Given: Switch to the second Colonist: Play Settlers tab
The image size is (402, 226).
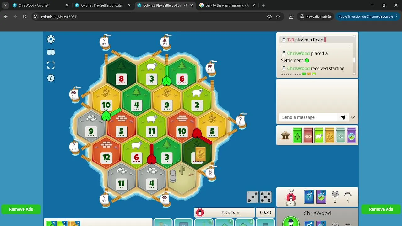Looking at the screenshot, I should (103, 5).
